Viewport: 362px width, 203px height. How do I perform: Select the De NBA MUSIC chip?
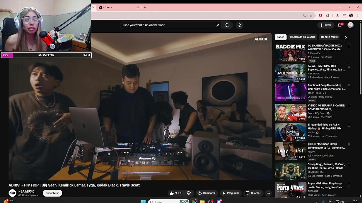(x=330, y=37)
